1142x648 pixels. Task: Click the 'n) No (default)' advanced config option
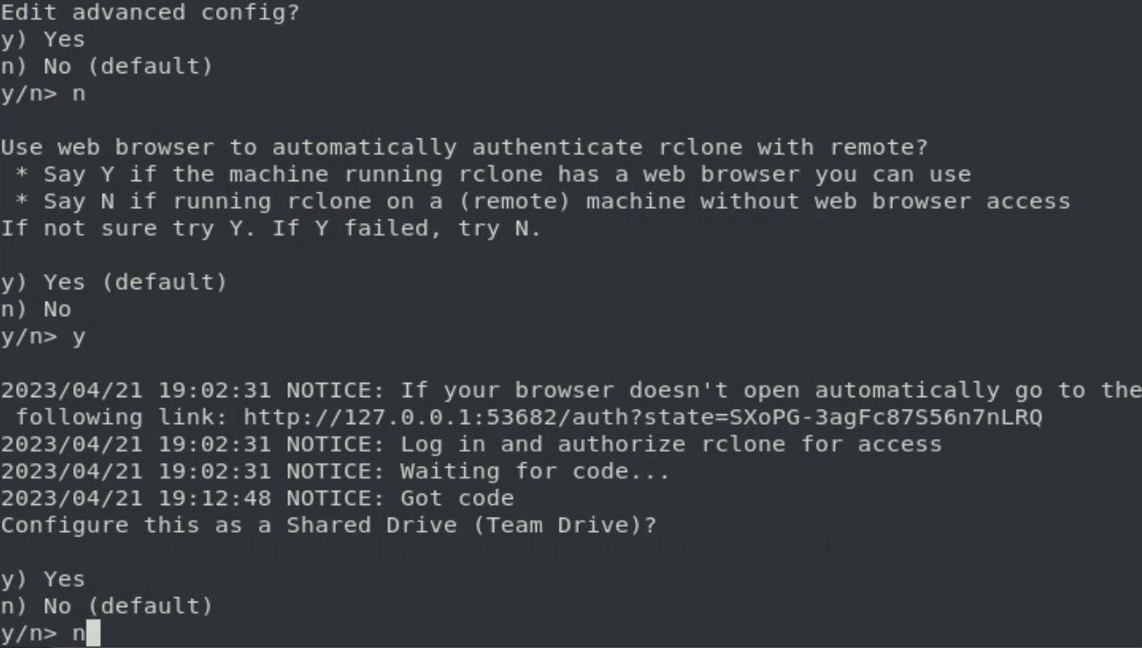click(x=107, y=66)
